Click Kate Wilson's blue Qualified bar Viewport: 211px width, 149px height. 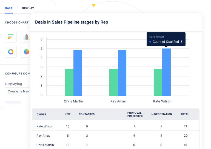(x=166, y=72)
